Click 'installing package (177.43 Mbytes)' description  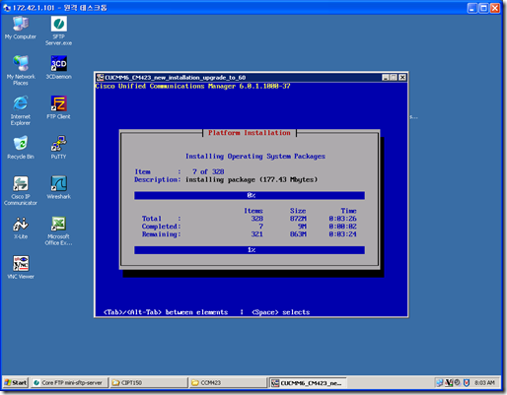[x=252, y=179]
